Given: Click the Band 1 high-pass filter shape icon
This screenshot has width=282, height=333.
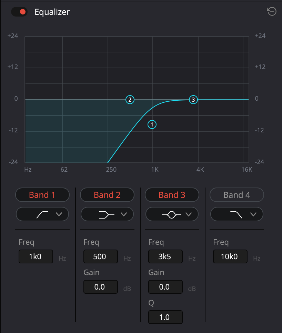Looking at the screenshot, I should pos(42,214).
